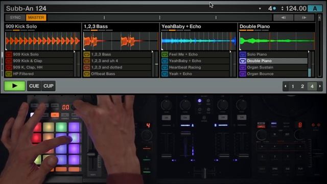Image resolution: width=327 pixels, height=184 pixels.
Task: Select the 909 Kick & Clap sample
Action: pos(42,61)
